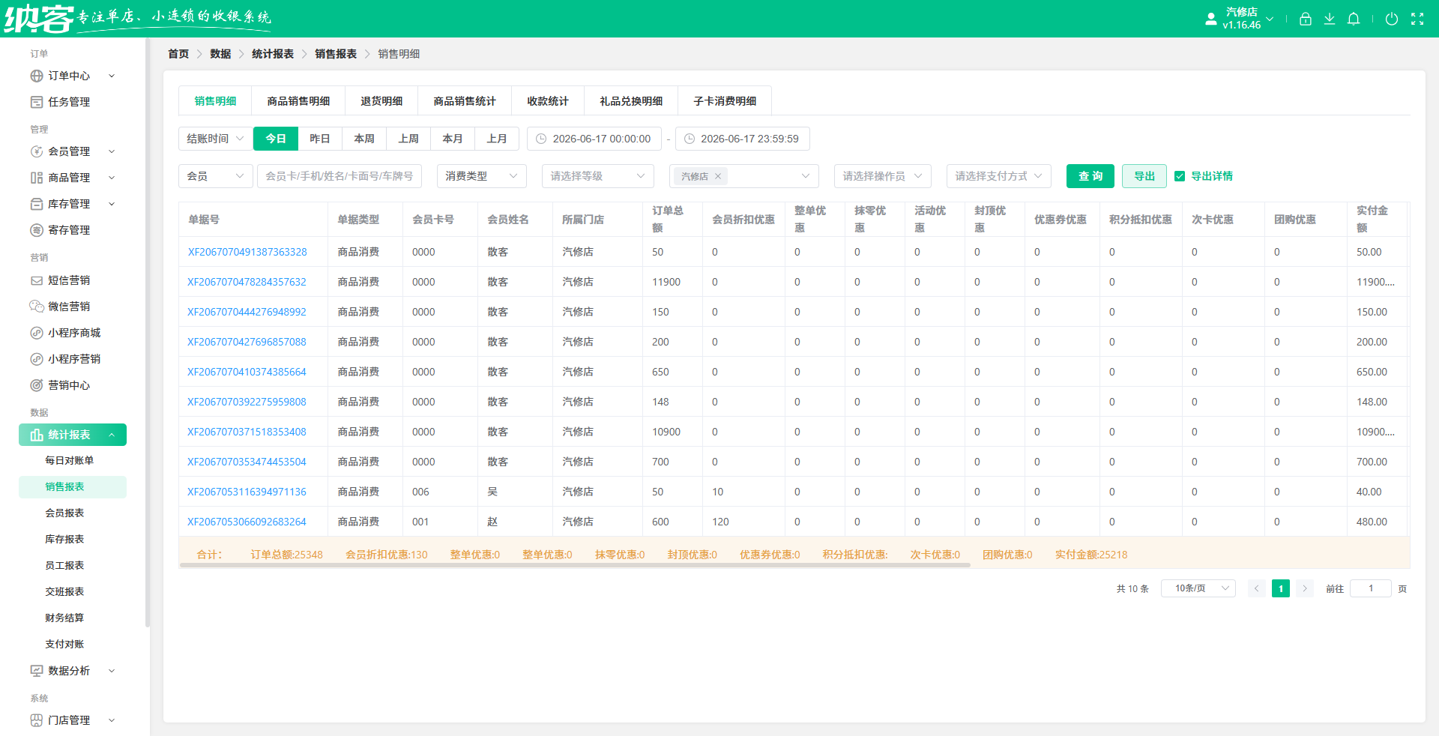Expand the 订单中心 sidebar menu
This screenshot has width=1439, height=736.
73,76
